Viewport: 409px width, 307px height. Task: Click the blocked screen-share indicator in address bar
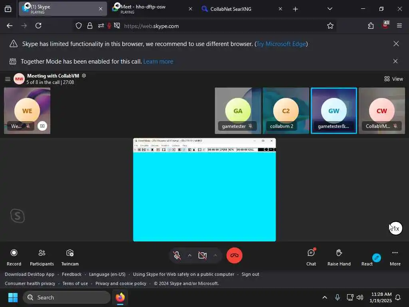(117, 26)
